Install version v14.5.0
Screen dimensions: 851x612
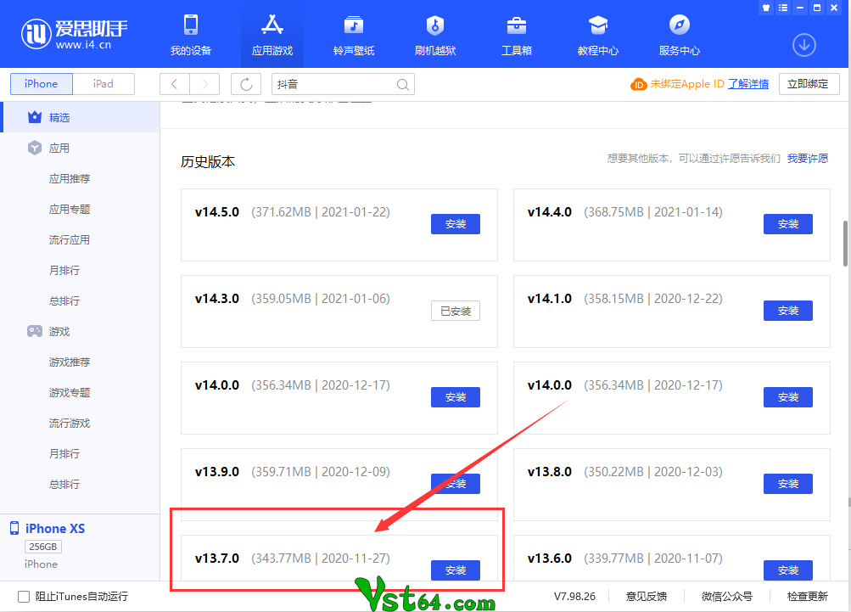point(456,224)
